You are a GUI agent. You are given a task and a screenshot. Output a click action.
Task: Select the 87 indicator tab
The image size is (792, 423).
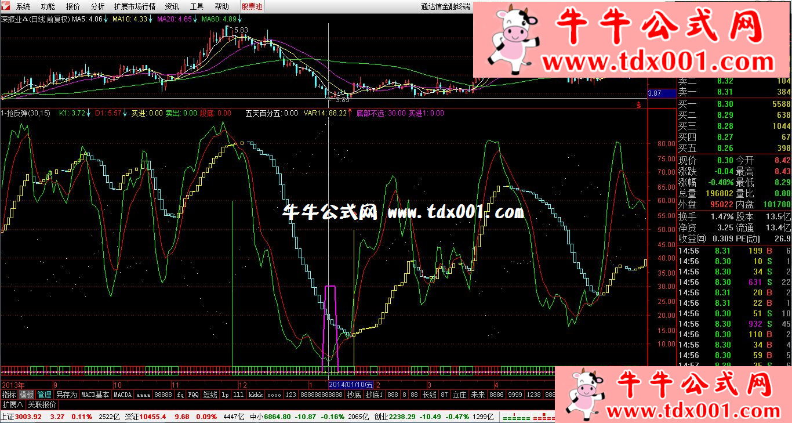click(x=444, y=395)
